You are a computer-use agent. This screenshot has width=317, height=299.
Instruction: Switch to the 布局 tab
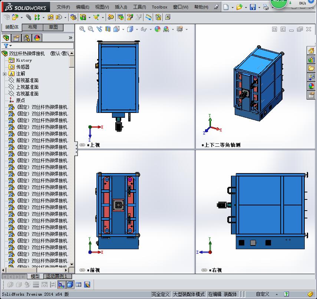pyautogui.click(x=32, y=27)
